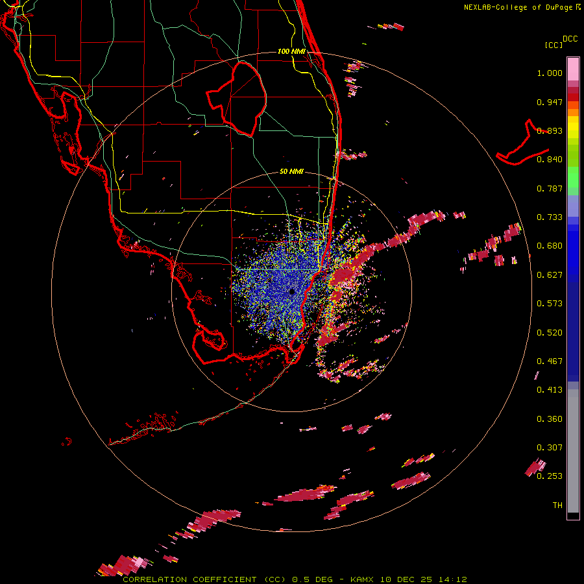Select the 0.253 color scale value
584x584 pixels.
pyautogui.click(x=550, y=476)
